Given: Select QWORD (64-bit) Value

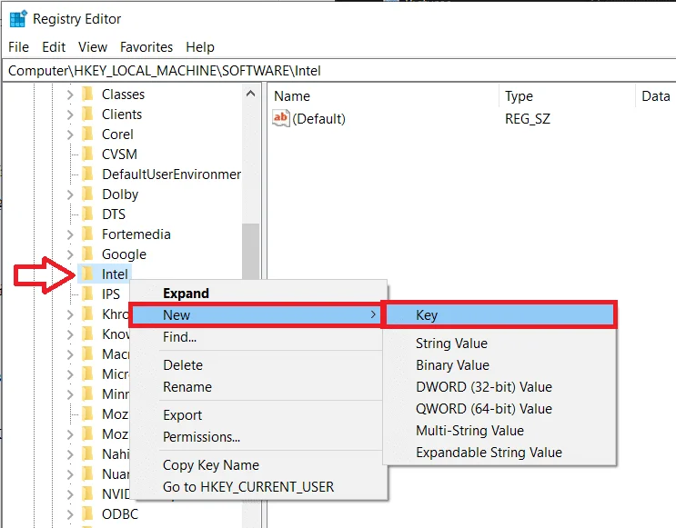Looking at the screenshot, I should click(x=499, y=409).
